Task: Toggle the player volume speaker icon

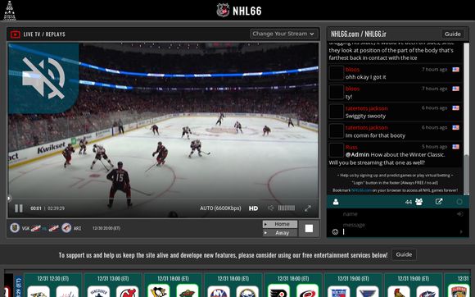Action: (x=270, y=208)
